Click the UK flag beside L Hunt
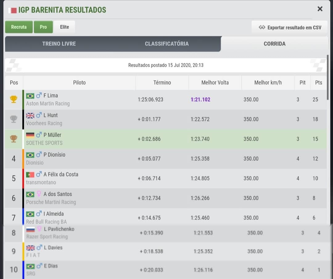Image resolution: width=333 pixels, height=279 pixels. pos(30,115)
